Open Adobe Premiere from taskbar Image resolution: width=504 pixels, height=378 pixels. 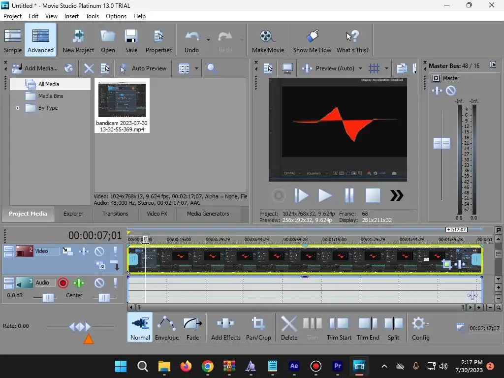[x=337, y=366]
